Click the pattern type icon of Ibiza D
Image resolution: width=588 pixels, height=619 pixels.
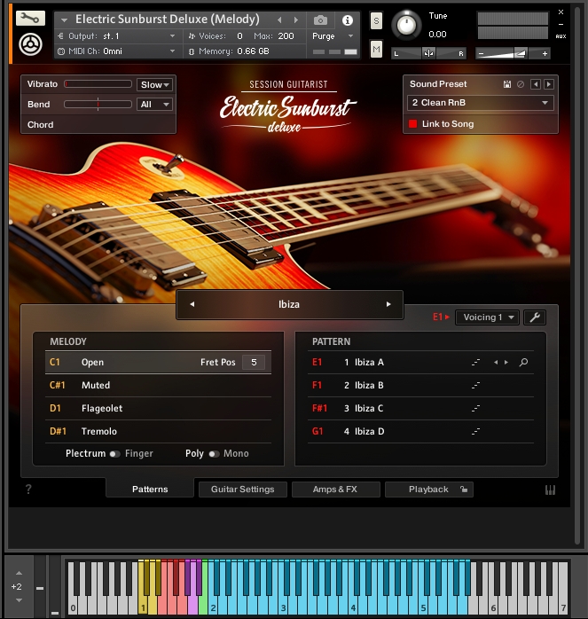pos(476,432)
